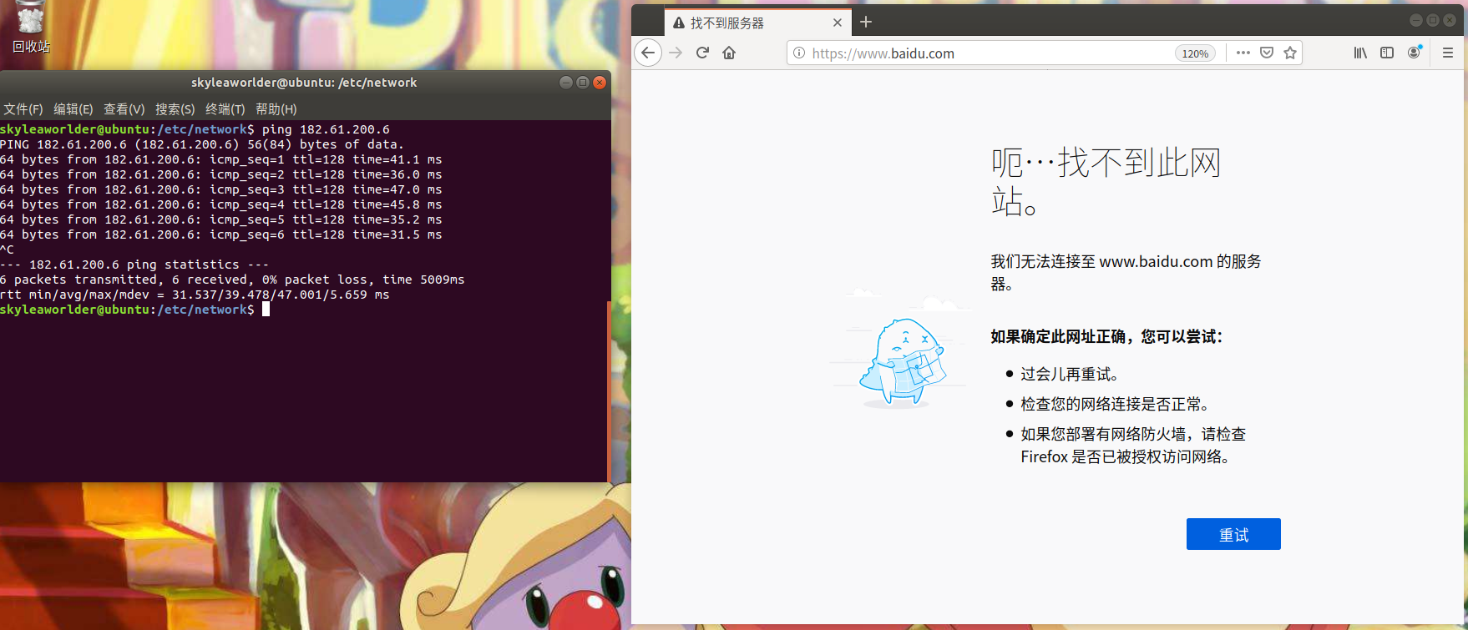
Task: Go back in Firefox
Action: [648, 53]
